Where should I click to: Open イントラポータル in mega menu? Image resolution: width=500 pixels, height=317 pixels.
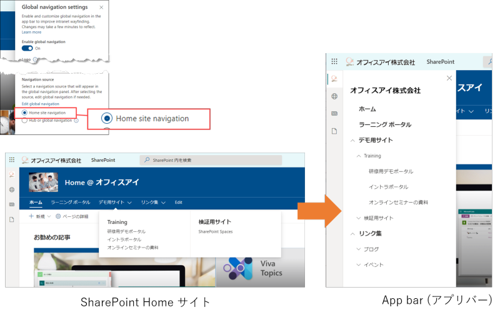click(124, 239)
